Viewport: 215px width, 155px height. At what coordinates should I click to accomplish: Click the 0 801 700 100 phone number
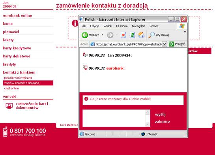(28, 130)
